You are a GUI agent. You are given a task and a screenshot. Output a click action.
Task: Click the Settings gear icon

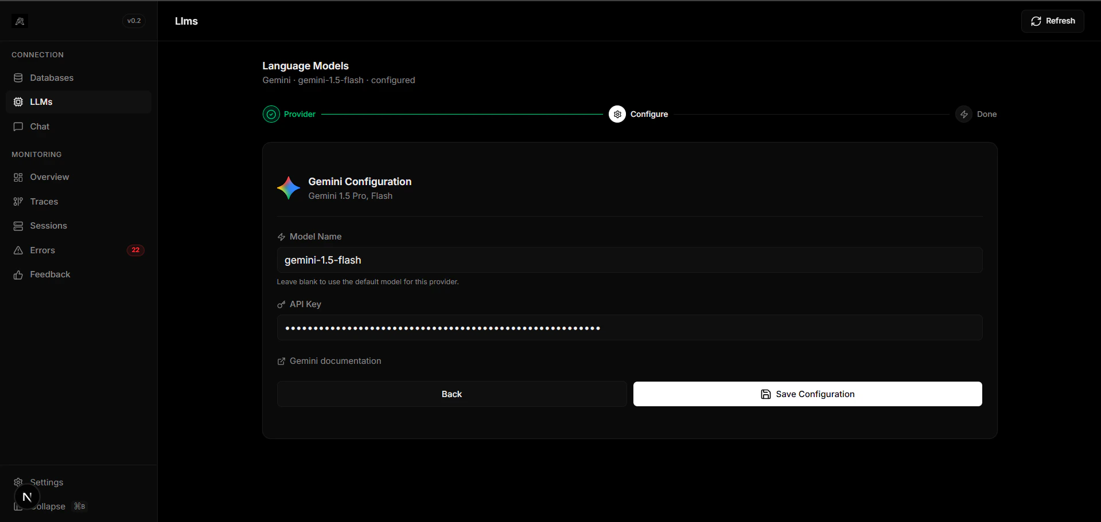click(x=18, y=482)
